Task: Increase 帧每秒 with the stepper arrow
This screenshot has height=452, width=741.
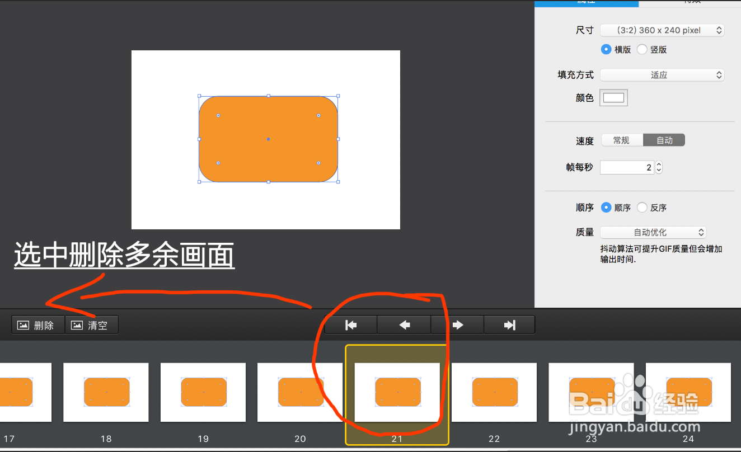Action: (659, 164)
